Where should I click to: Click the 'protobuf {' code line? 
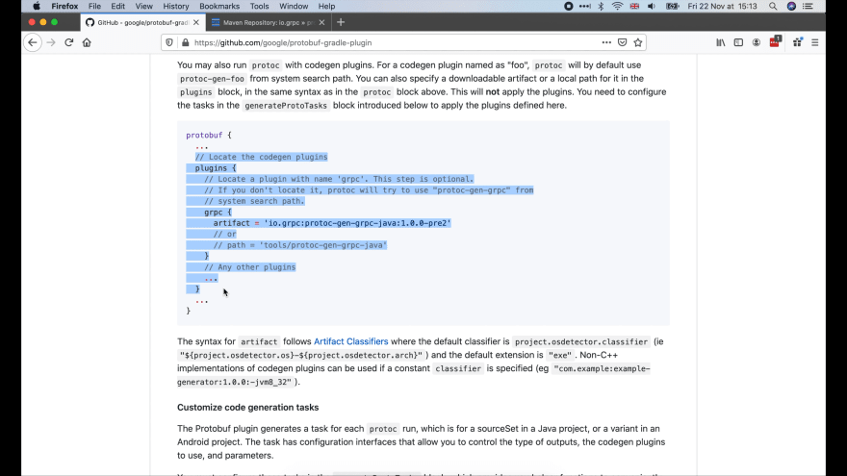coord(209,135)
